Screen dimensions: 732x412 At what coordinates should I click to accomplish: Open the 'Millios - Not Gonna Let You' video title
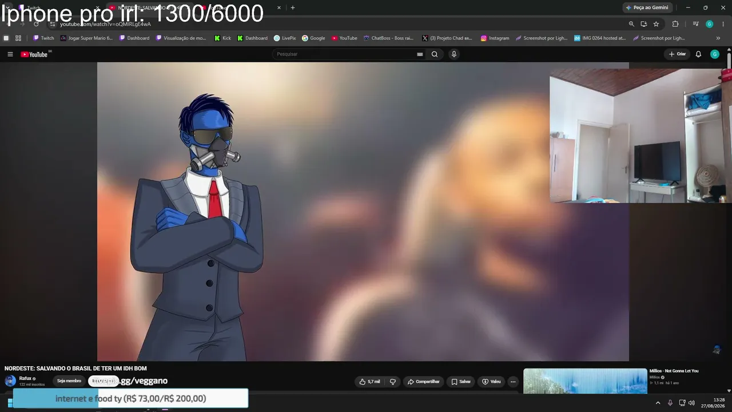click(674, 371)
